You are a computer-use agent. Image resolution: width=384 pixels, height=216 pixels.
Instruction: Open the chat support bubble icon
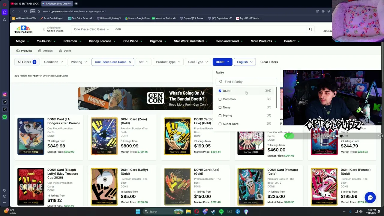pos(370,198)
